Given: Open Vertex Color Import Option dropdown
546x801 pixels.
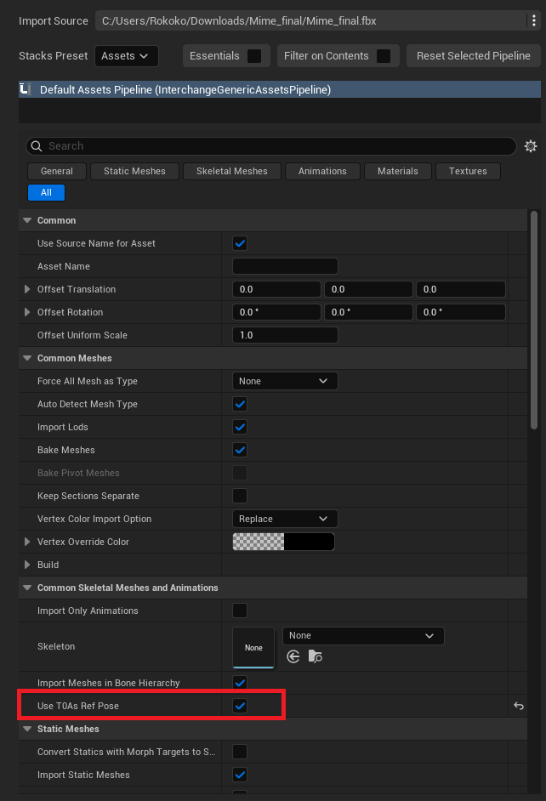Looking at the screenshot, I should [285, 519].
